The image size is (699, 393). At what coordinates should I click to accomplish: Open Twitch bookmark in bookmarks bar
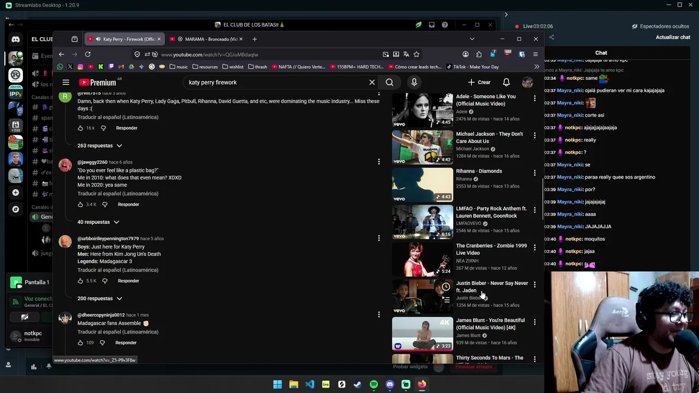(x=111, y=67)
